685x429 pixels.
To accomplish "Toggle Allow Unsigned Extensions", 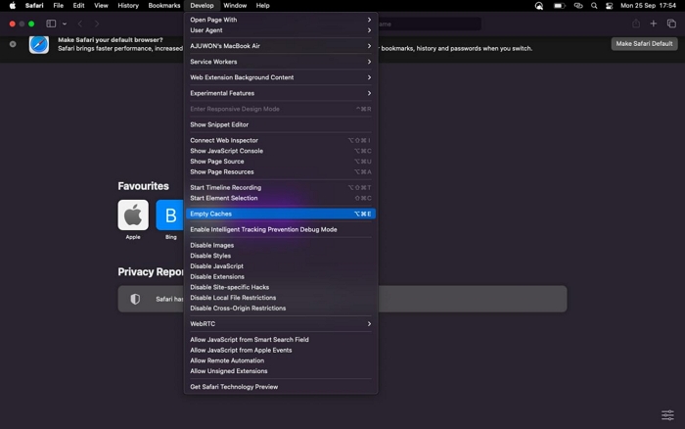I will [x=281, y=371].
